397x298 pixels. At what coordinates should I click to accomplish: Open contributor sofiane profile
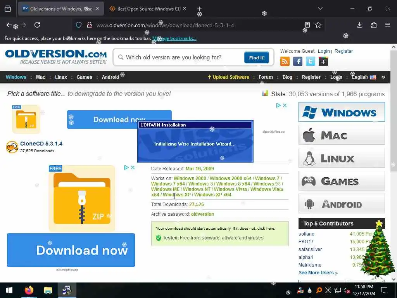click(x=306, y=234)
